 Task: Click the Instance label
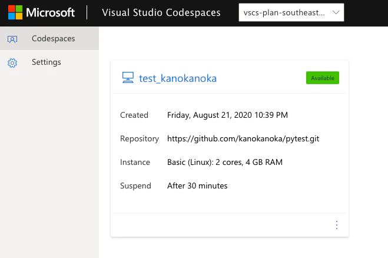135,162
